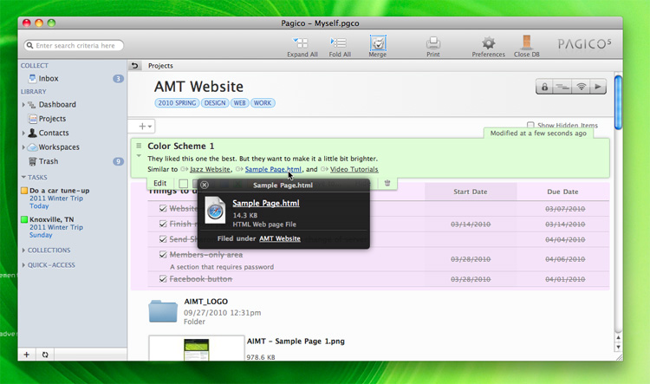Click the scrollbar down arrow
The height and width of the screenshot is (384, 650).
(x=618, y=347)
